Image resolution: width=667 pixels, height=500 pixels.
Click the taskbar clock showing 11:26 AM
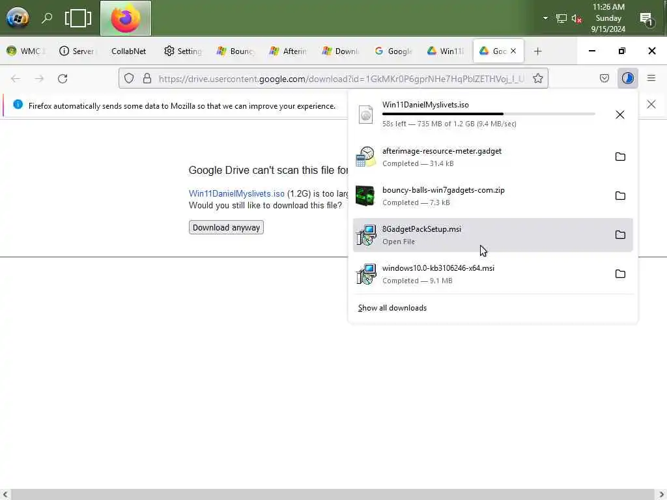pyautogui.click(x=608, y=18)
